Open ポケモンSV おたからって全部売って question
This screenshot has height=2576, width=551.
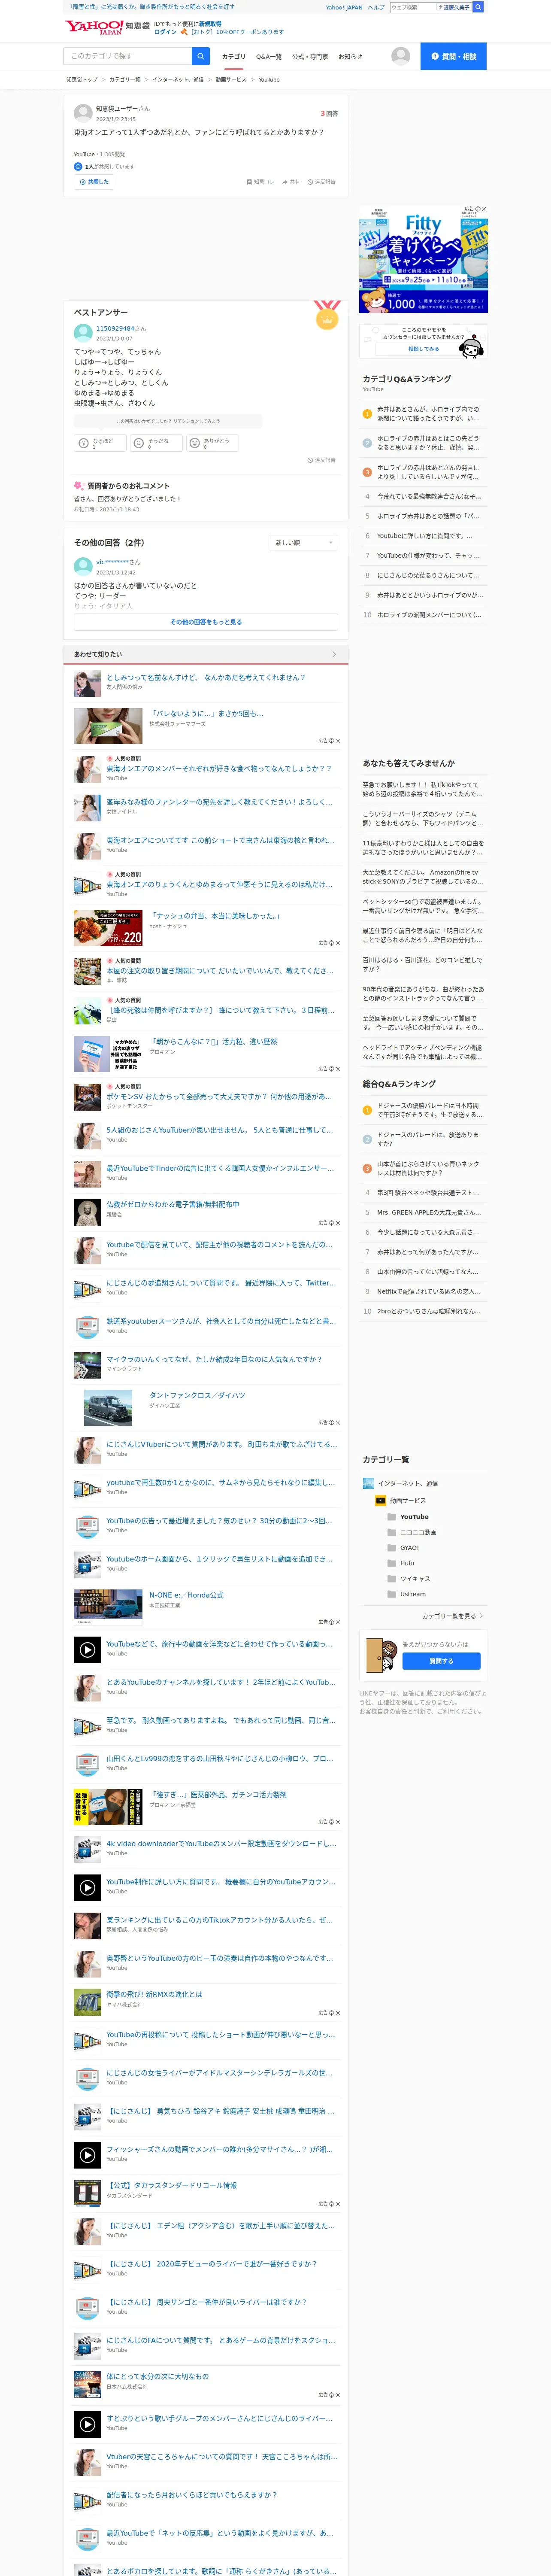tap(219, 1096)
